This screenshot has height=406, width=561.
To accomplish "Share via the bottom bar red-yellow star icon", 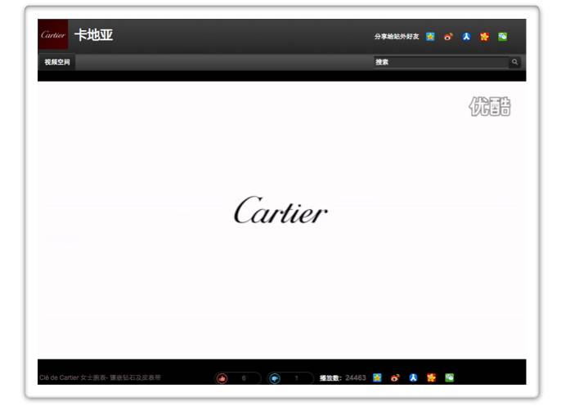I will coord(432,377).
